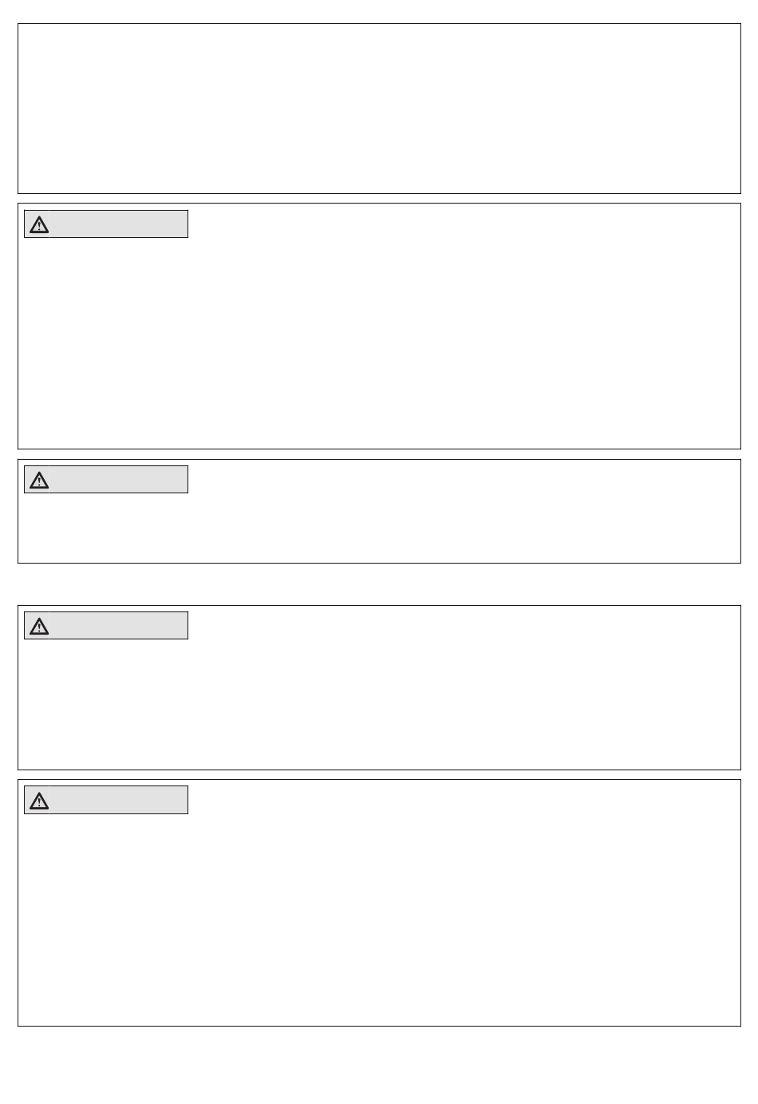This screenshot has height=1104, width=758.
Task: Click the empty body of the shortest caution panel
Action: click(379, 528)
